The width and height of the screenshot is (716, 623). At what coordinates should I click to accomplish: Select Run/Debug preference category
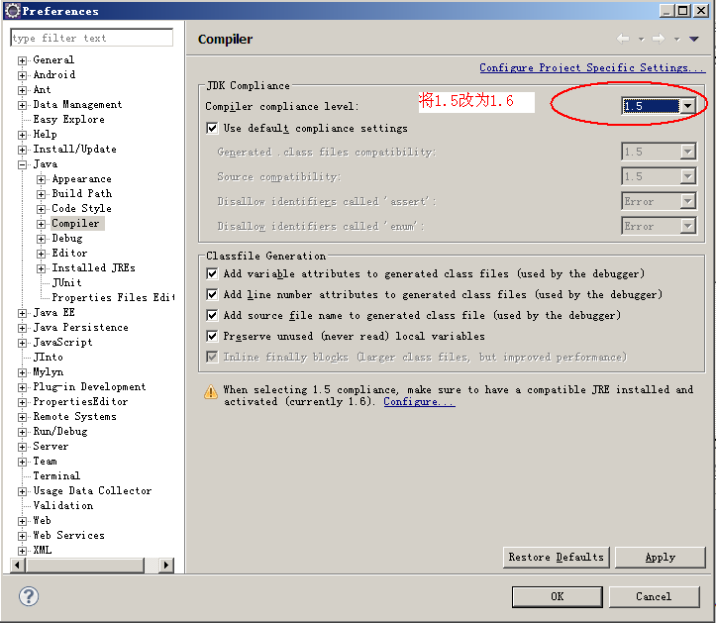click(60, 431)
